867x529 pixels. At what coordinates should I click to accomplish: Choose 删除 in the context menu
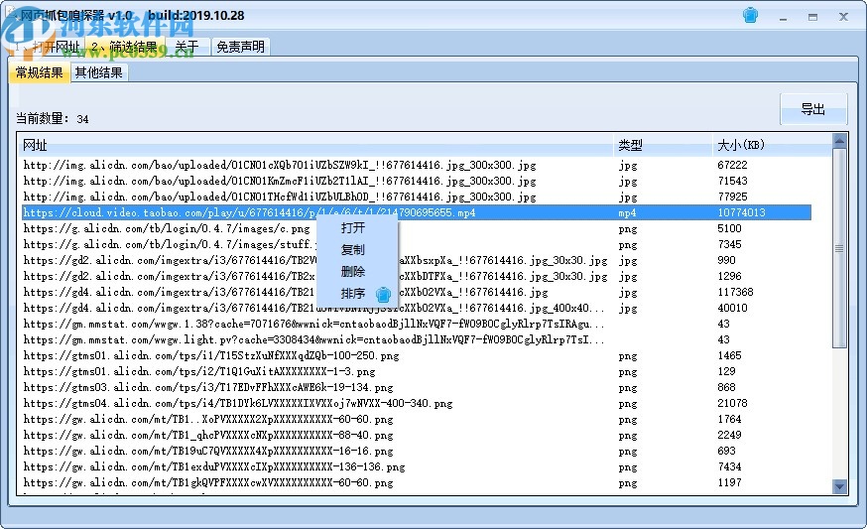point(353,272)
